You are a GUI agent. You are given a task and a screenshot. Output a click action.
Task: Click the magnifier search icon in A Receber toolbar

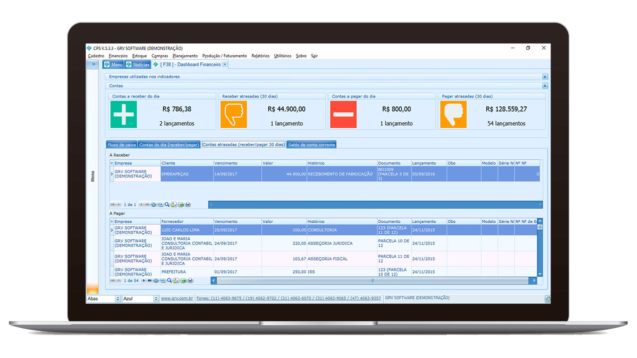[167, 204]
